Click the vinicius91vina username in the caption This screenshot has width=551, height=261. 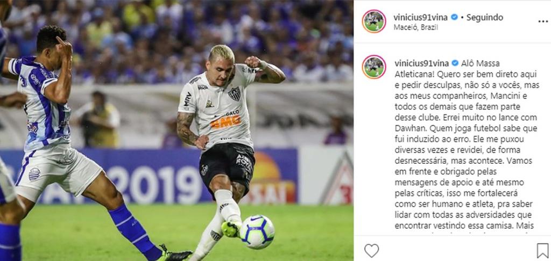421,63
